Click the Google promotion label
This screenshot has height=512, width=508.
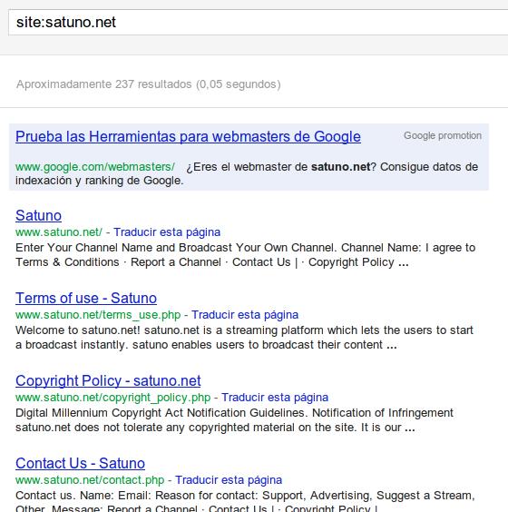click(x=443, y=135)
